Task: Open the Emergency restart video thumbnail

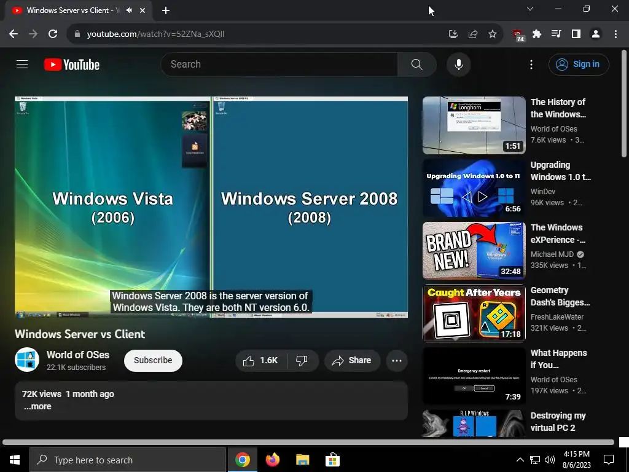Action: [474, 376]
